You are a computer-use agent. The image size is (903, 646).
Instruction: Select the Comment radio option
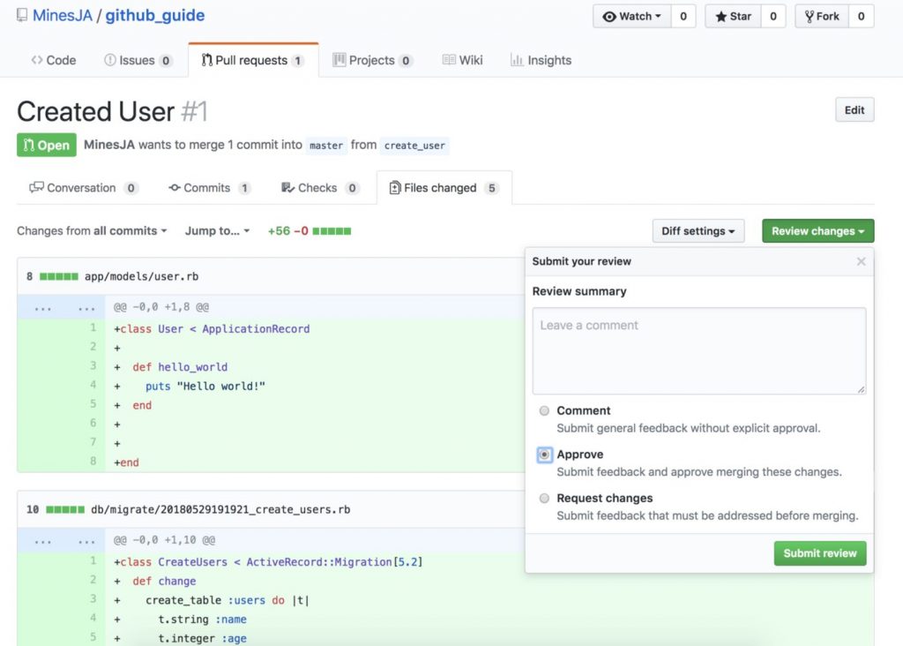[x=544, y=411]
